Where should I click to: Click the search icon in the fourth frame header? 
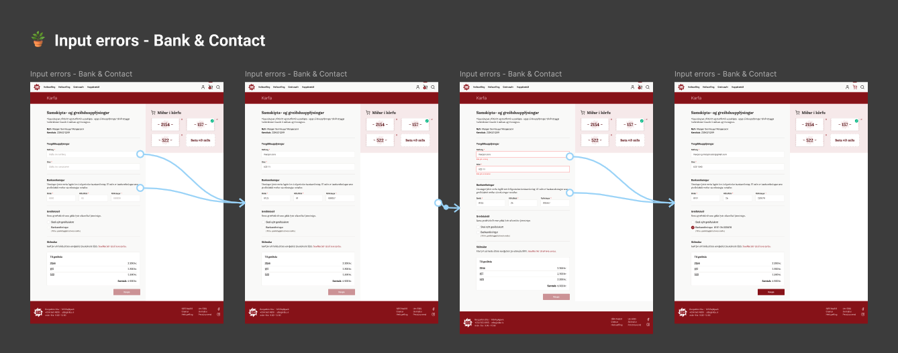coord(862,87)
